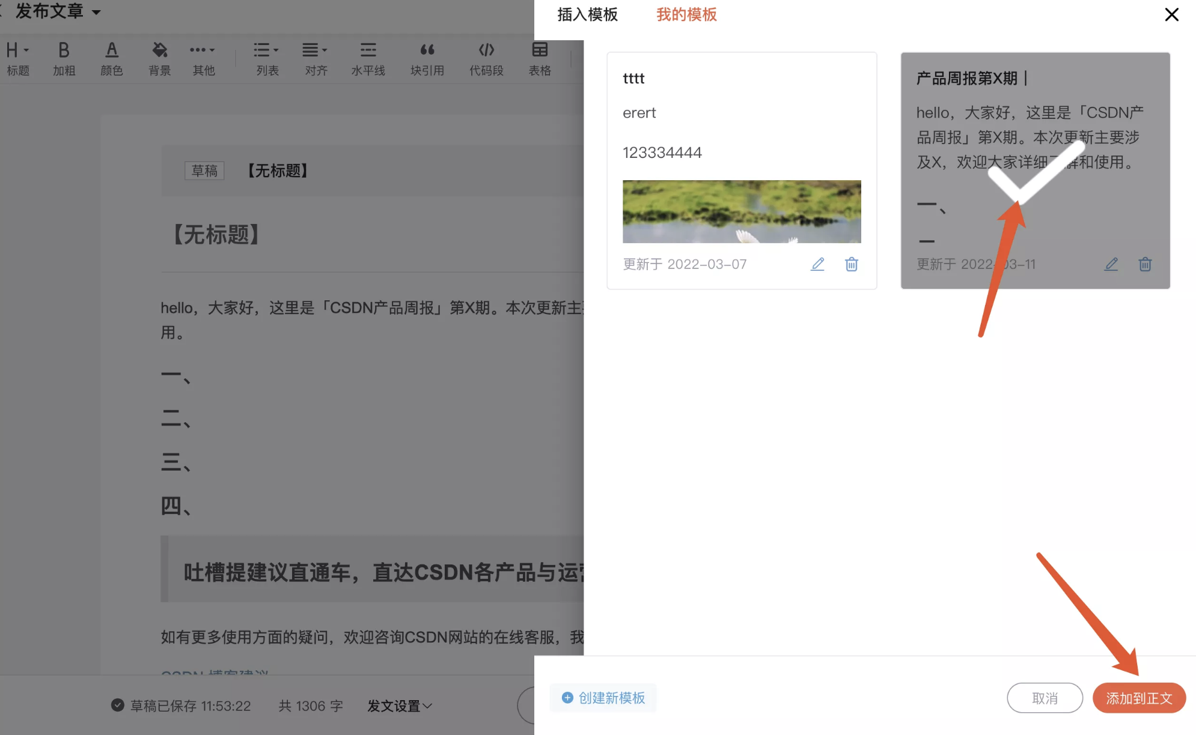Click the heading 吐槽提建议直通车 in editor
The image size is (1196, 735).
click(383, 572)
